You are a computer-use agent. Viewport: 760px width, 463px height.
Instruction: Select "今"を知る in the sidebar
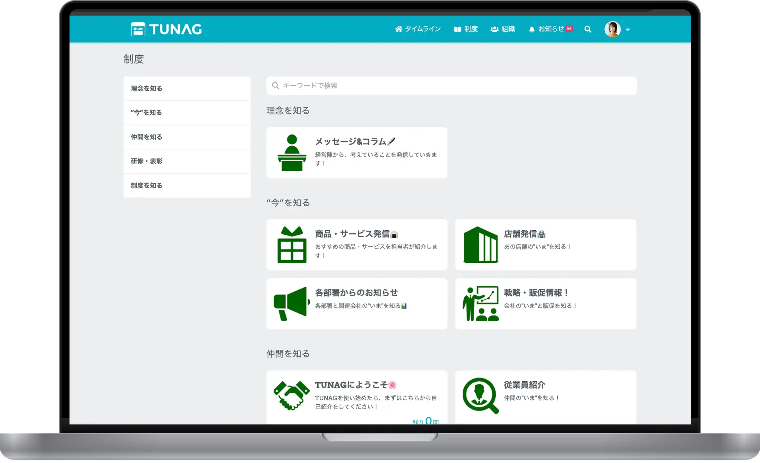tap(147, 113)
